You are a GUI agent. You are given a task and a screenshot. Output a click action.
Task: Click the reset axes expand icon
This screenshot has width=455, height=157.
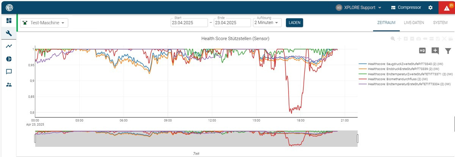click(x=444, y=39)
